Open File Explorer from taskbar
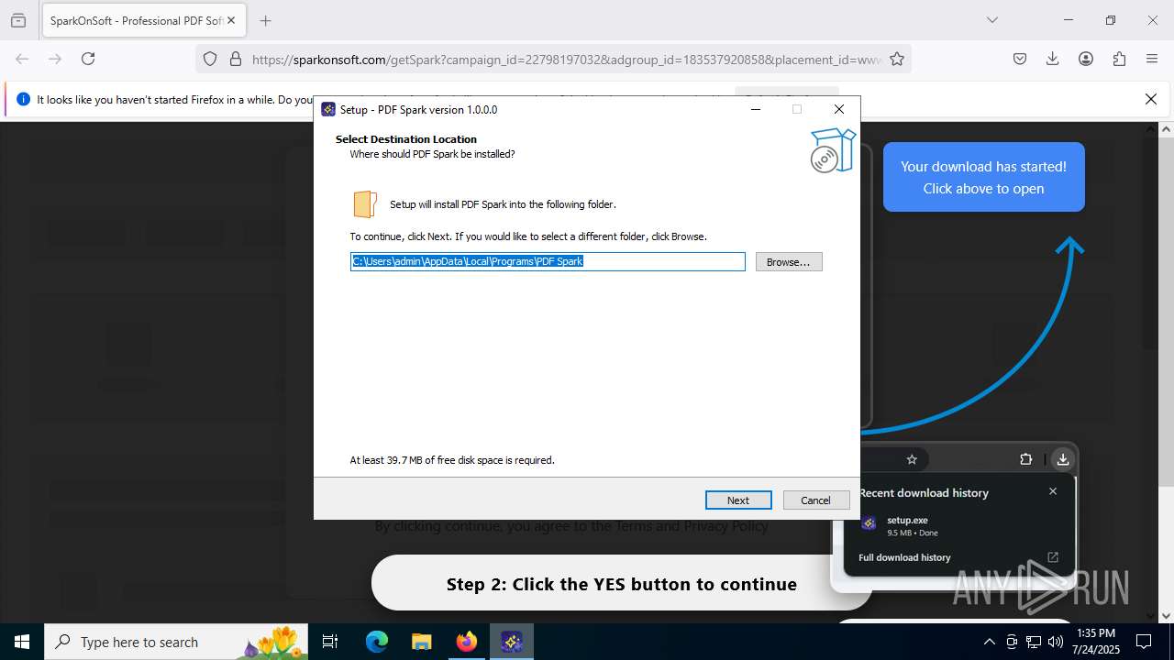The height and width of the screenshot is (660, 1174). click(421, 642)
